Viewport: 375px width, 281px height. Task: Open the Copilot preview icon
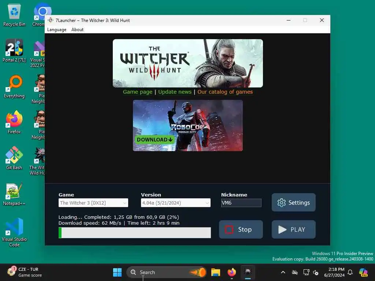[364, 272]
